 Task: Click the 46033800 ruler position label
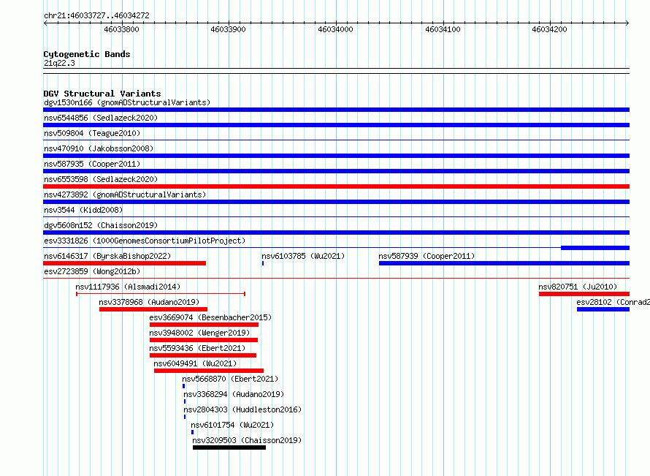[x=121, y=29]
